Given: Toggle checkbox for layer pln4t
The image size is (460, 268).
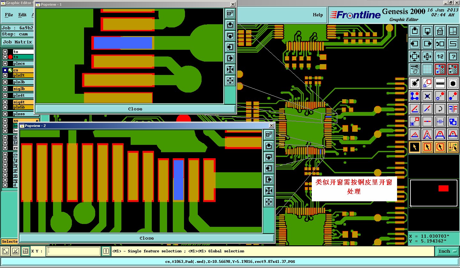Looking at the screenshot, I should pyautogui.click(x=5, y=95).
